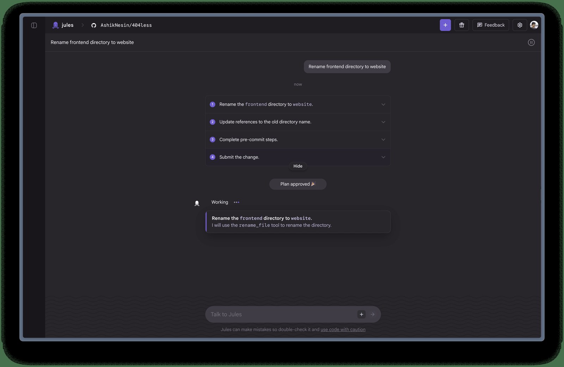Image resolution: width=564 pixels, height=367 pixels.
Task: Click the jules breadcrumb label
Action: (x=67, y=25)
